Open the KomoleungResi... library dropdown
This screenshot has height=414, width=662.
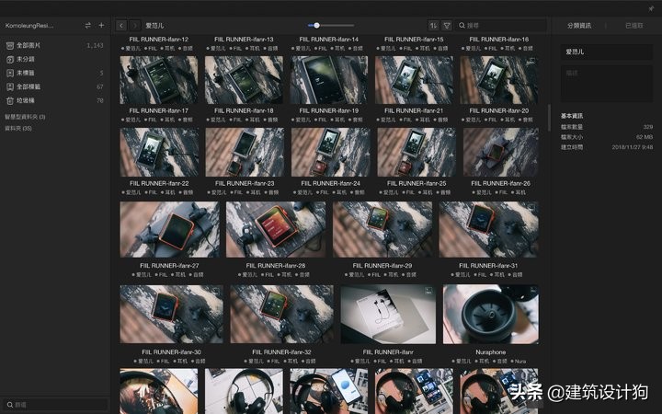coord(29,26)
